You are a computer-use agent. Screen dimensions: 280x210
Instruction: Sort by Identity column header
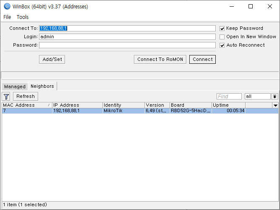coord(123,105)
